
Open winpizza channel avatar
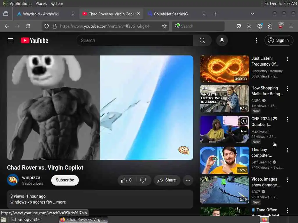[x=13, y=180]
